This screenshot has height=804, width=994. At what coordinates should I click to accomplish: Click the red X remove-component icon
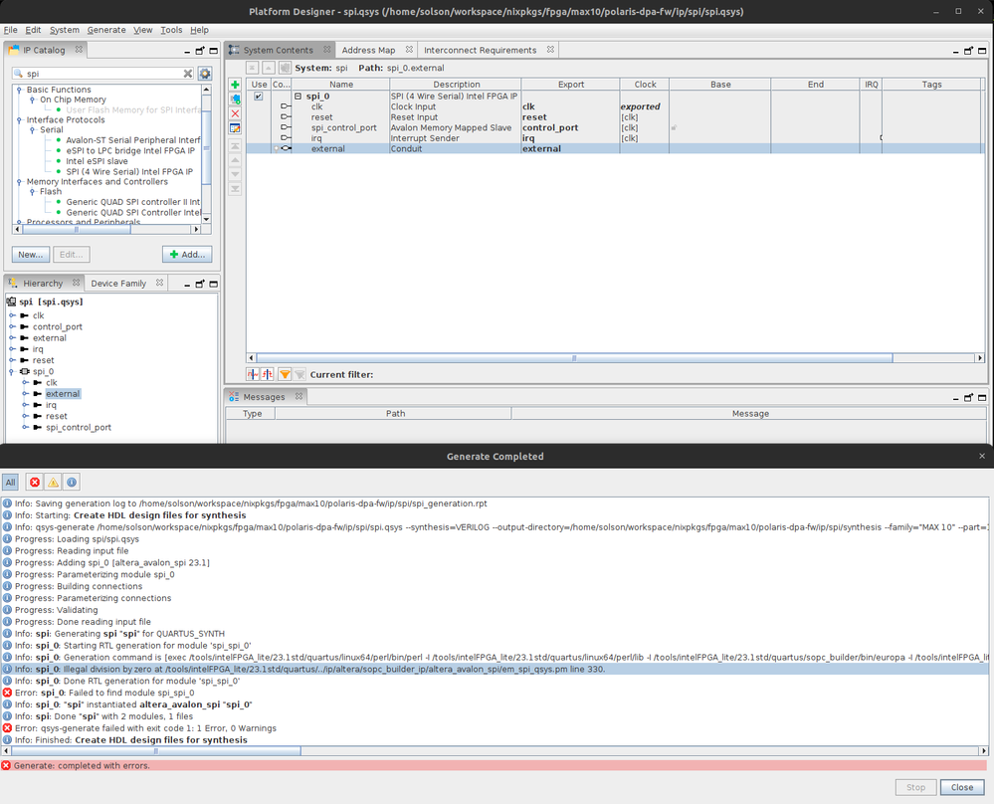click(x=235, y=113)
